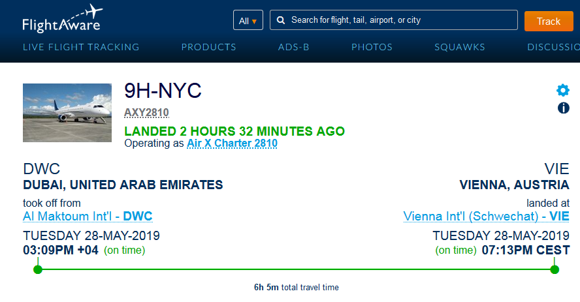Click the search magnifier icon

(281, 20)
